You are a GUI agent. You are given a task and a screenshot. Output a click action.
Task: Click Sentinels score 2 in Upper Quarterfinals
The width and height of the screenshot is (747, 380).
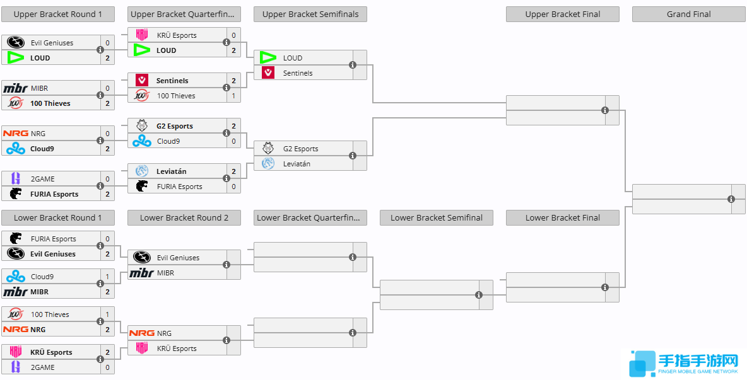point(233,81)
